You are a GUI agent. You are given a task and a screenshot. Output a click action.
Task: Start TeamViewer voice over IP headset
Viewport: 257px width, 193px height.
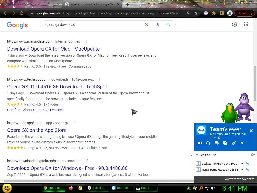(x=208, y=143)
